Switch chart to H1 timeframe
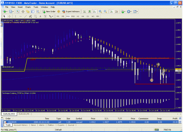This screenshot has height=132, width=183. (78, 16)
